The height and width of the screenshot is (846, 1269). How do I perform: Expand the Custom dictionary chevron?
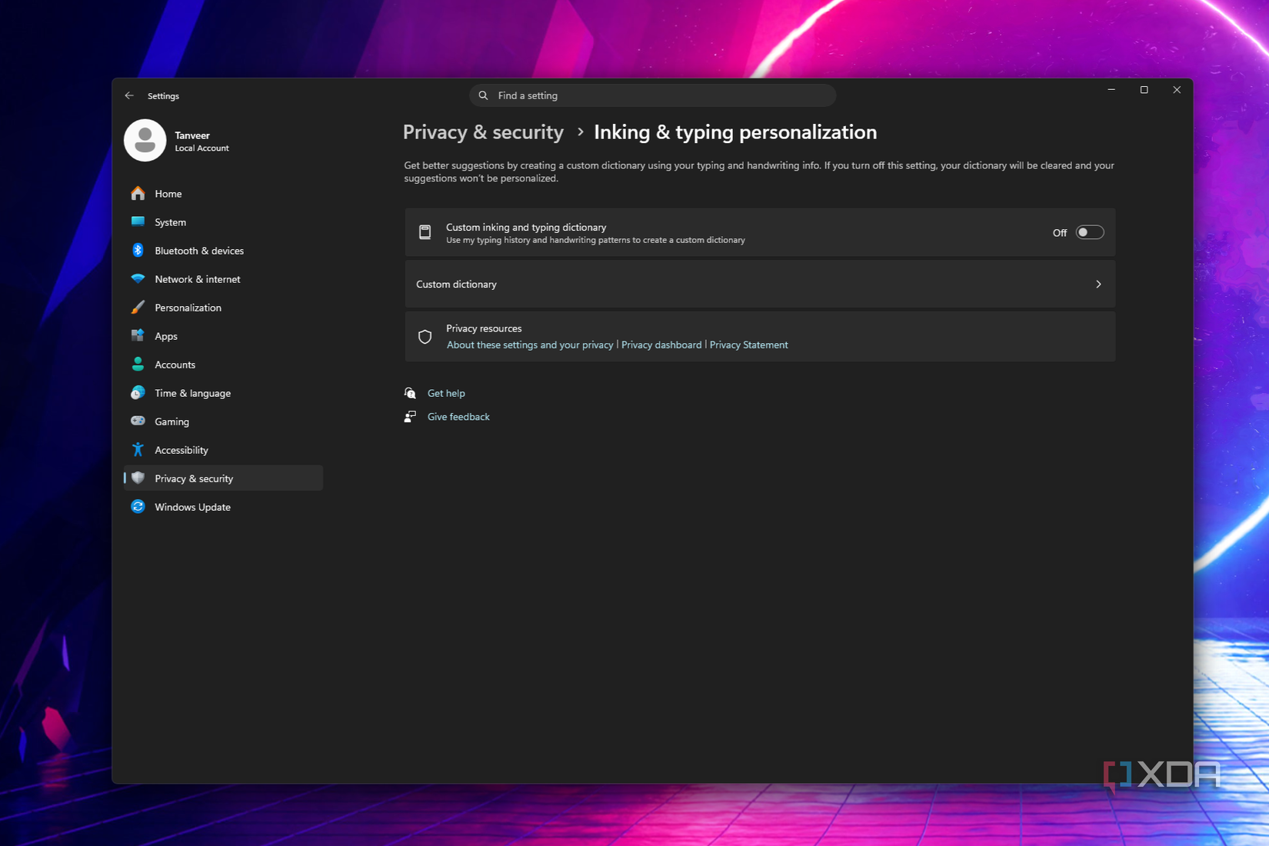click(x=1098, y=284)
